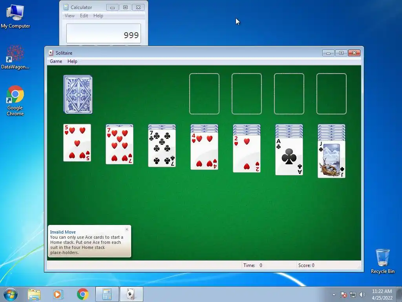The image size is (402, 302).
Task: Open the Action Center flag icon
Action: tap(344, 295)
